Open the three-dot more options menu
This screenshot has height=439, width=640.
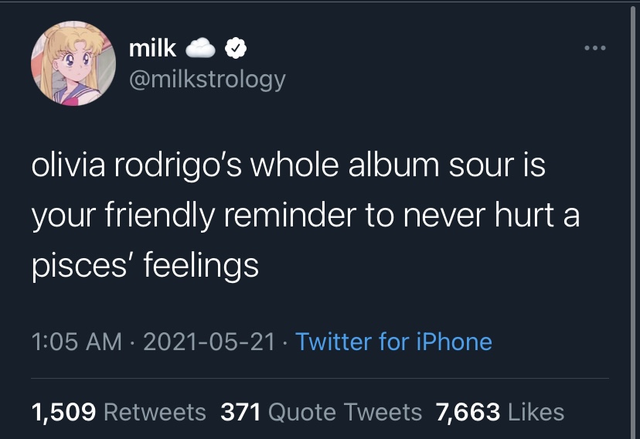point(595,48)
